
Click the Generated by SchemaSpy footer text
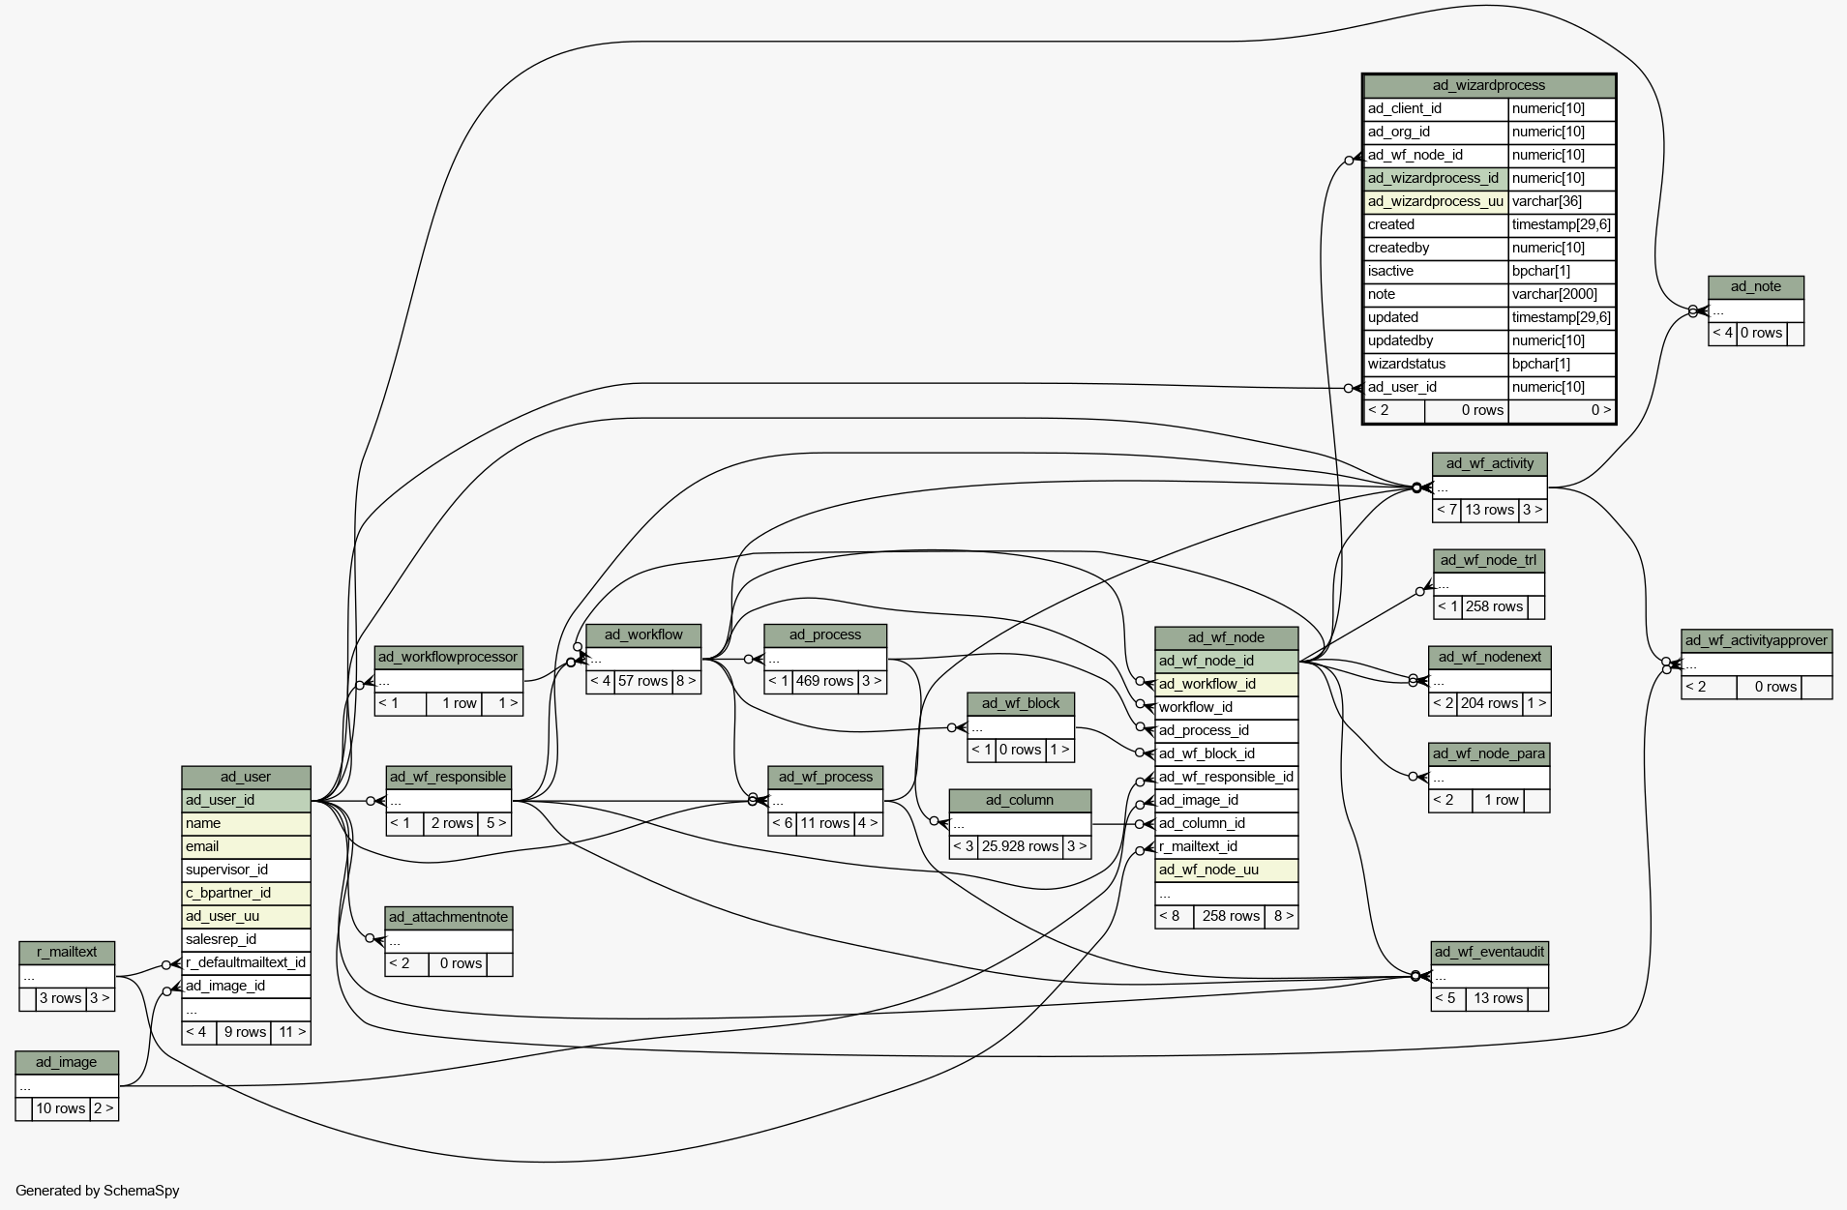click(x=98, y=1191)
